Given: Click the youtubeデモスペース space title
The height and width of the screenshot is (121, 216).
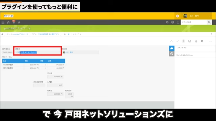Looking at the screenshot, I should click(x=17, y=28).
